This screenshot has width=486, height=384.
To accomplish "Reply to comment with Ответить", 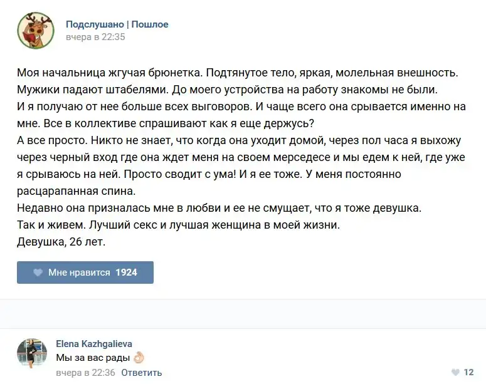I will [x=141, y=373].
